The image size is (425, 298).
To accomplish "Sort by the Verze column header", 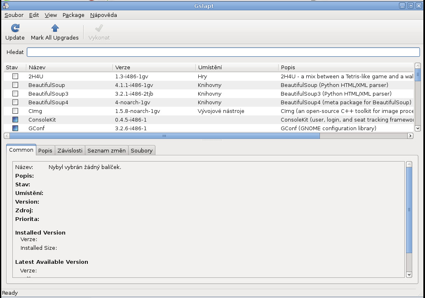I will click(154, 68).
